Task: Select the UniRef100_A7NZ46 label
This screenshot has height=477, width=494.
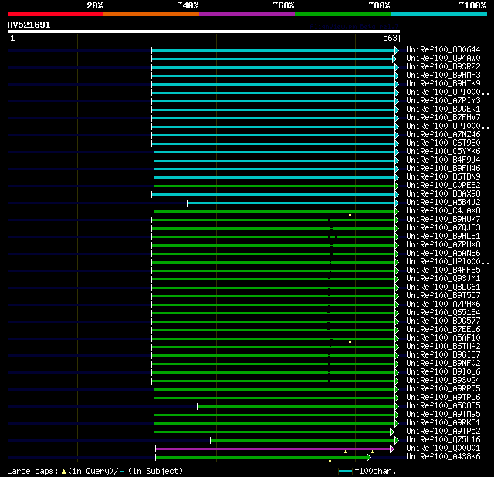Action: point(443,135)
